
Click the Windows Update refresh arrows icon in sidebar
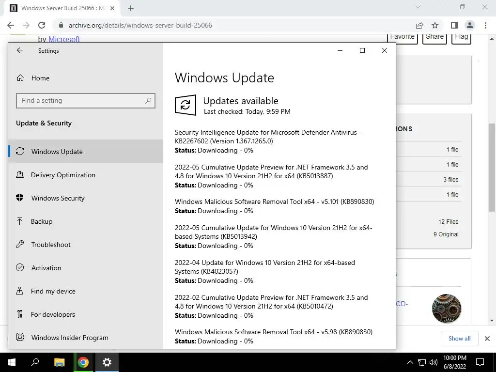click(20, 151)
